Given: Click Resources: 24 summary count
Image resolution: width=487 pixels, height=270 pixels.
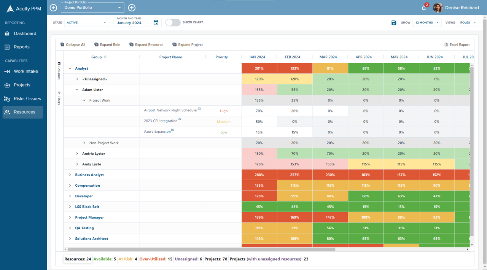Looking at the screenshot, I should pos(78,259).
